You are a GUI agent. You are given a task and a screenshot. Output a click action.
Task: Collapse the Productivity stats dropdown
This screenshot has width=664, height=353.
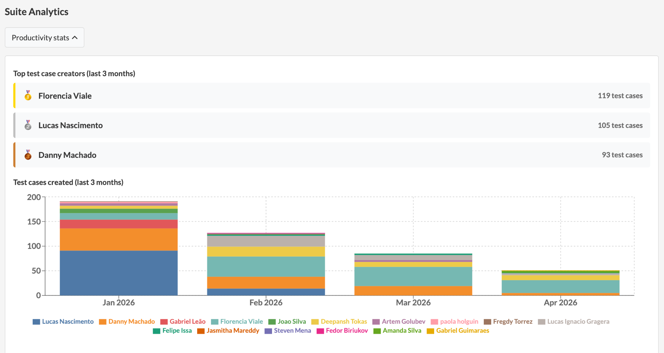[44, 38]
